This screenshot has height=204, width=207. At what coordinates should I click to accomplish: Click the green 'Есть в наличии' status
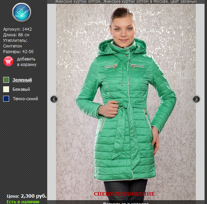tap(23, 202)
